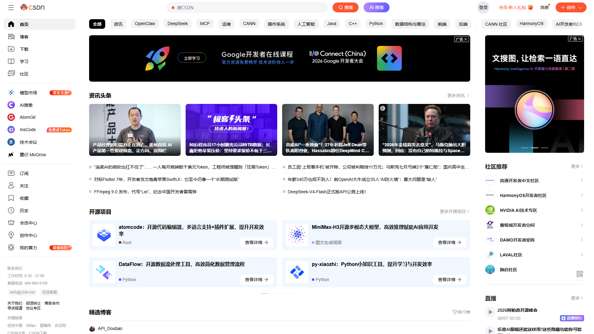Open the hamburger menu icon
This screenshot has height=334, width=594.
pos(11,7)
